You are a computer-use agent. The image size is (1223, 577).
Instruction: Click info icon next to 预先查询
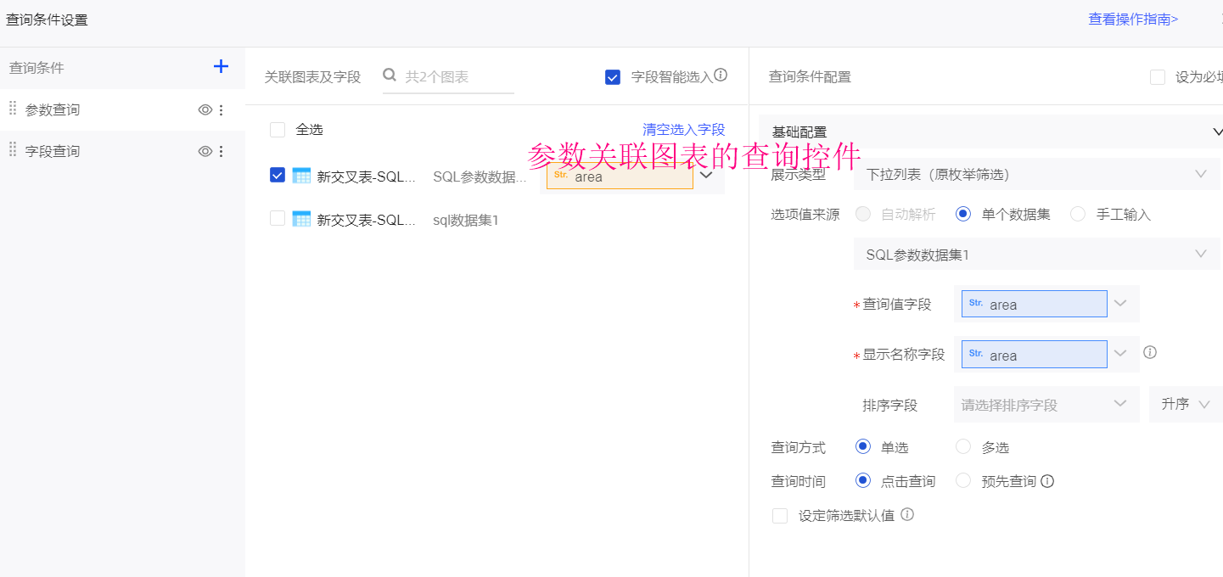point(1047,481)
